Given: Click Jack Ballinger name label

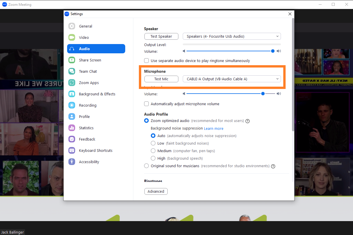Looking at the screenshot, I should point(12,232).
